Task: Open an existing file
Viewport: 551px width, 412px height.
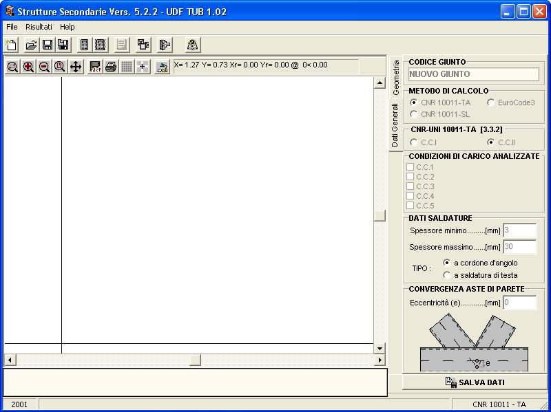Action: (32, 45)
